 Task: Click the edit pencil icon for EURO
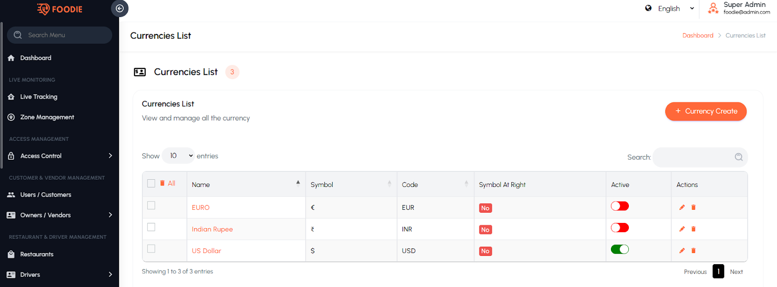(x=682, y=207)
